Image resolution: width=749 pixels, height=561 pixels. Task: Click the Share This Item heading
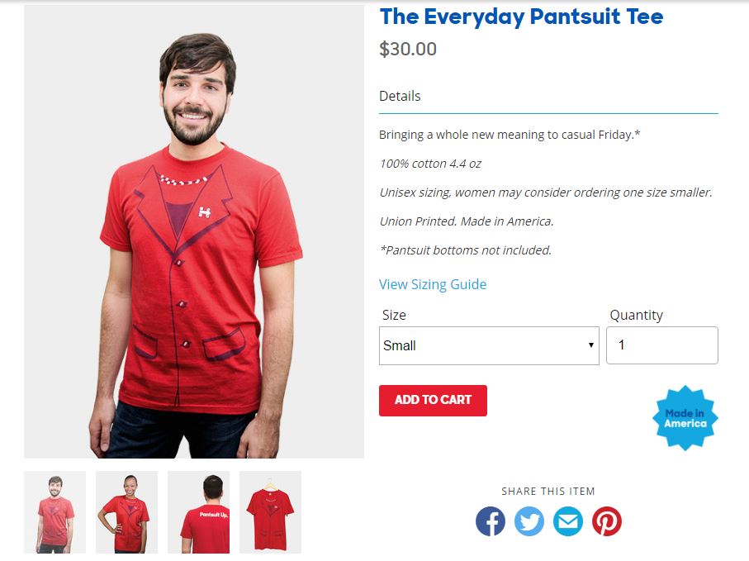(x=548, y=492)
